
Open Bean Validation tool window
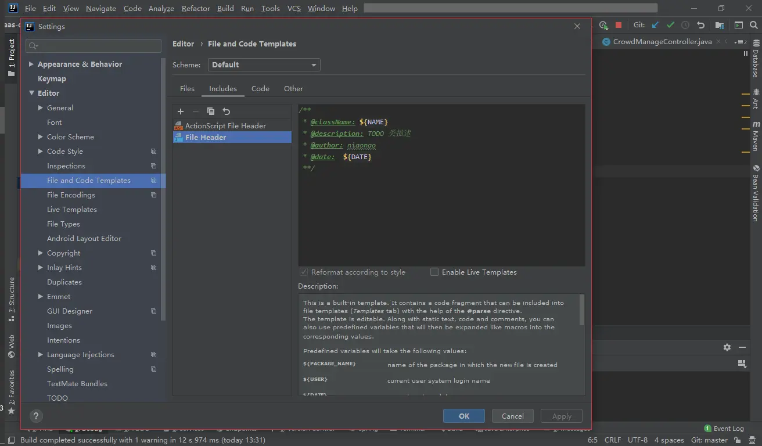coord(756,193)
